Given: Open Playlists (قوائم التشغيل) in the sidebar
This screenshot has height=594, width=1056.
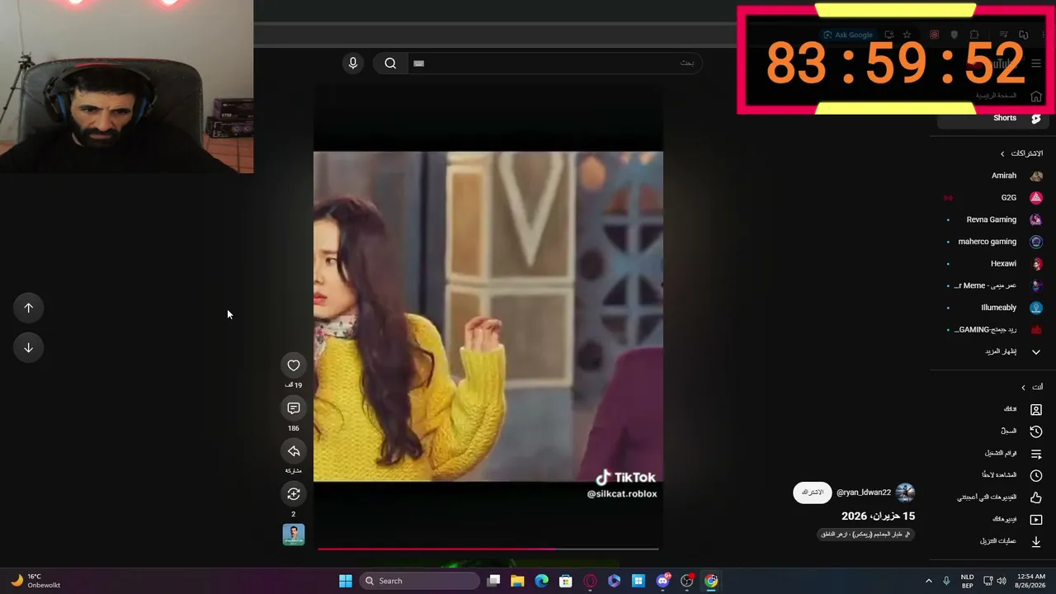Looking at the screenshot, I should (992, 453).
